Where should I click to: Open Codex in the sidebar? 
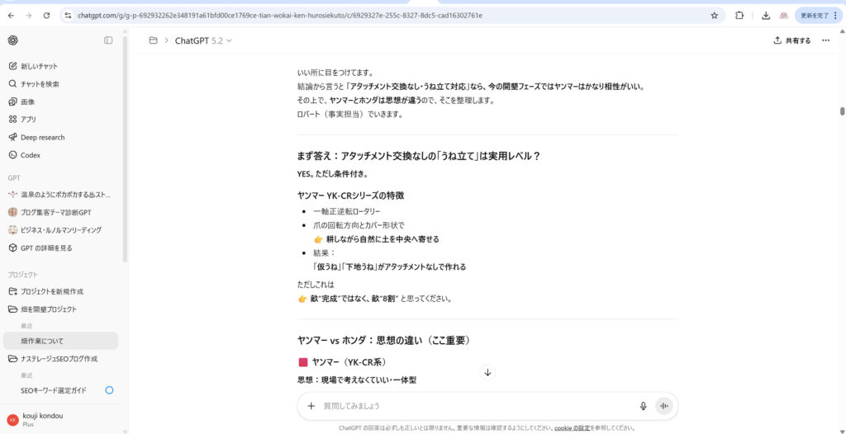(31, 155)
